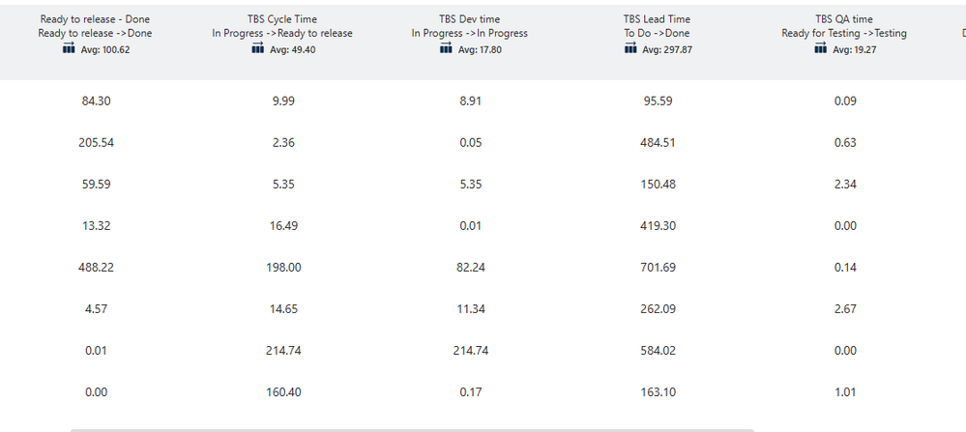Select the TBS Cycle Time column header
966x432 pixels.
[282, 19]
